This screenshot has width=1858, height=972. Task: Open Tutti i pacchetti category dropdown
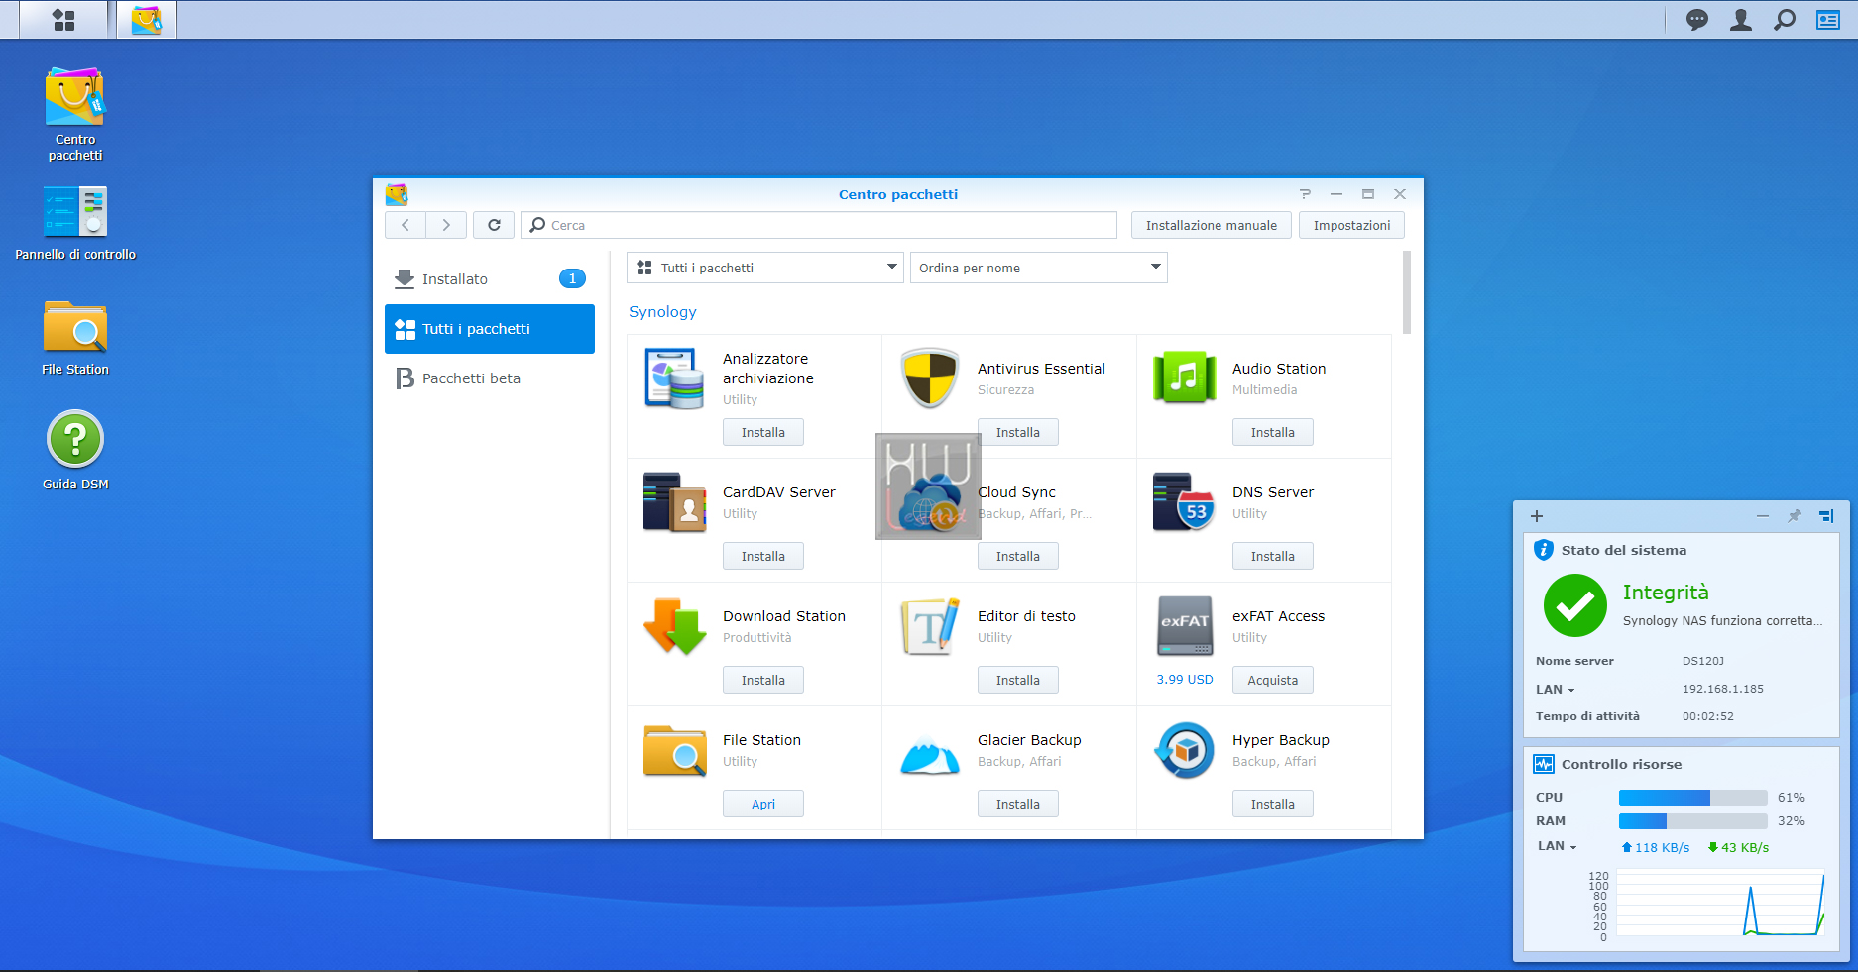(x=765, y=268)
